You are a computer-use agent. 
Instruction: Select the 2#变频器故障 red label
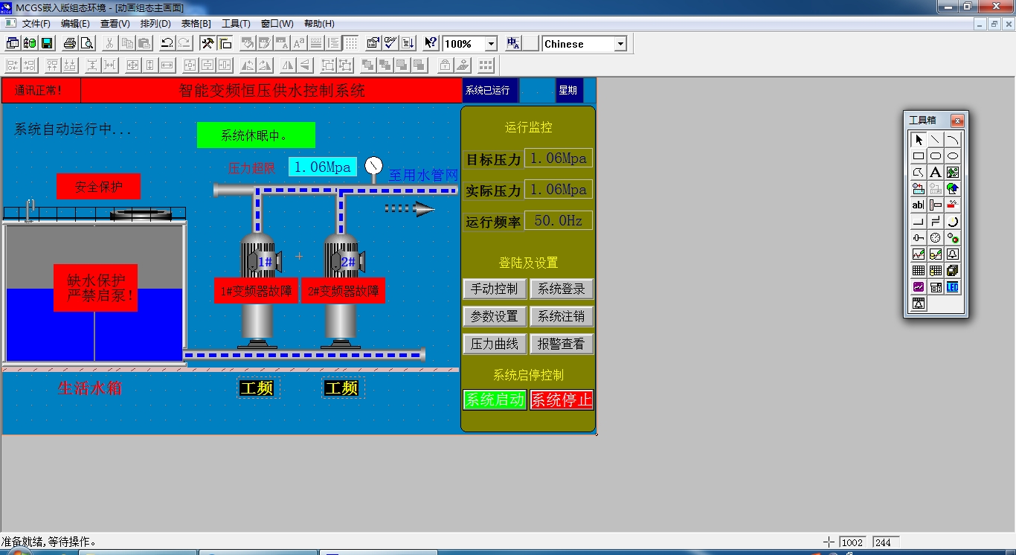tap(344, 291)
